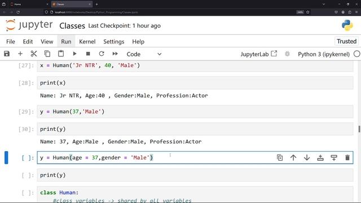Open the browser extensions icon
The width and height of the screenshot is (361, 203).
pyautogui.click(x=350, y=12)
